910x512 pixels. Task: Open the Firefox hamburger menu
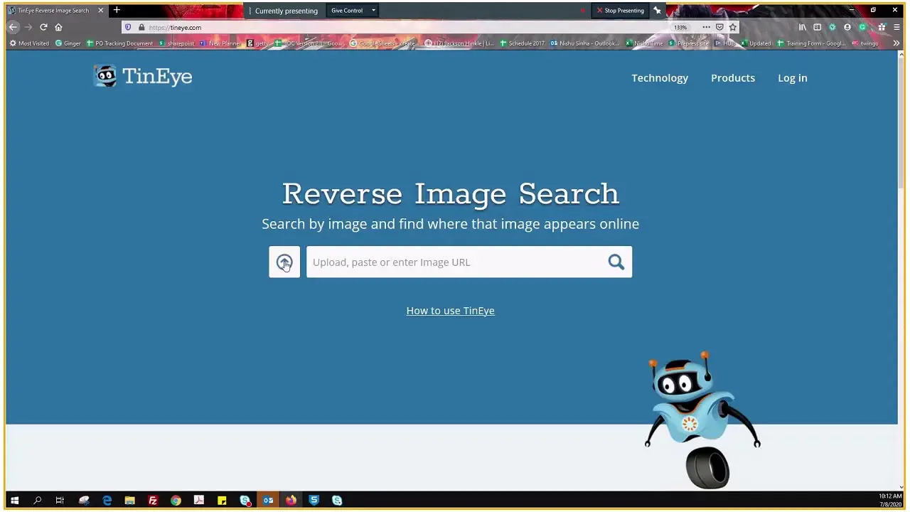coord(896,27)
